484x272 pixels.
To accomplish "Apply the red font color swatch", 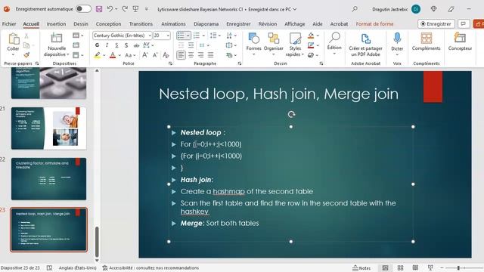I will pos(113,55).
